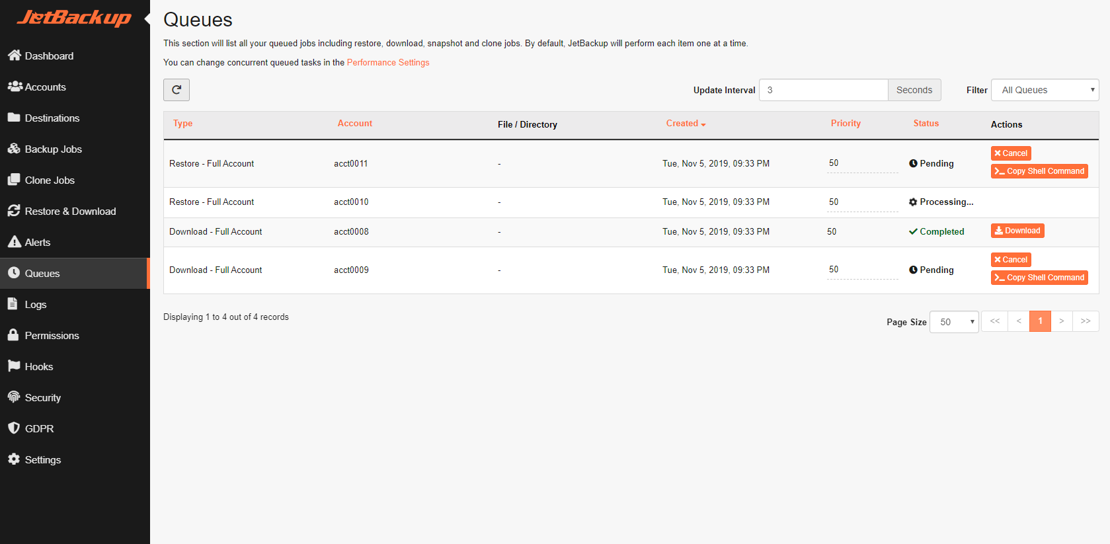
Task: Select page 1 in pagination
Action: 1040,321
